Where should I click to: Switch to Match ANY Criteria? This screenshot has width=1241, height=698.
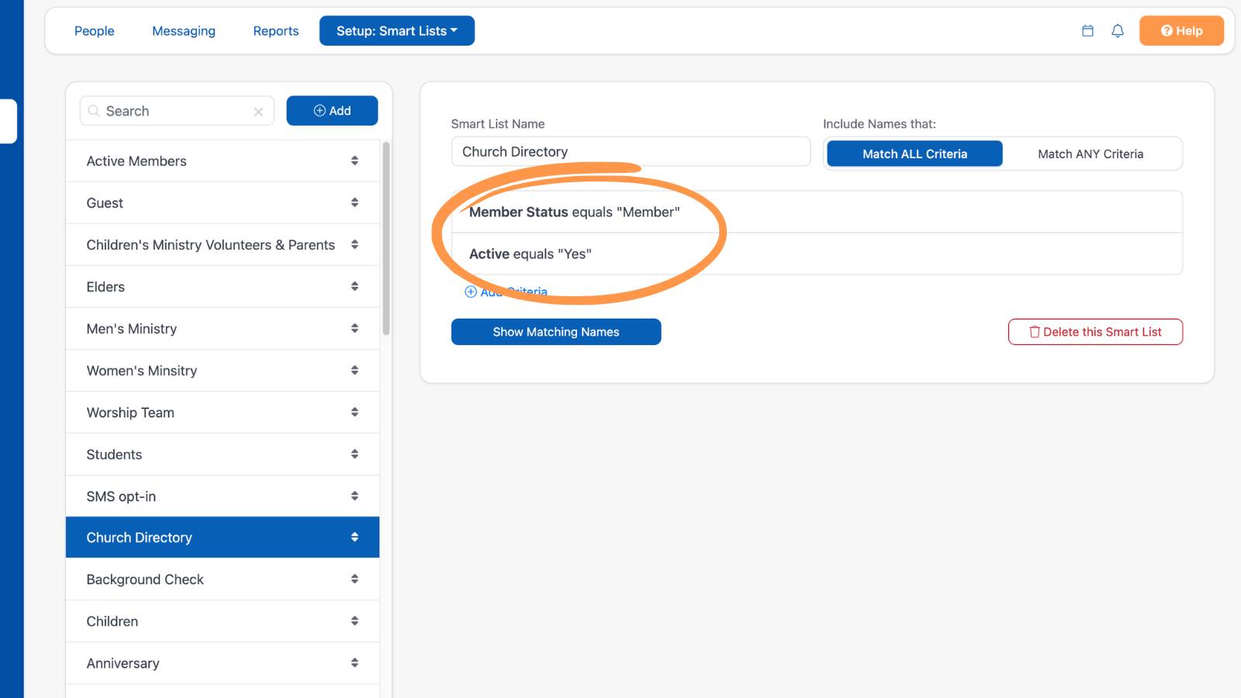(x=1091, y=154)
